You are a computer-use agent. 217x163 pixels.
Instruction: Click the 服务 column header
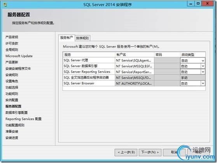pos(89,55)
